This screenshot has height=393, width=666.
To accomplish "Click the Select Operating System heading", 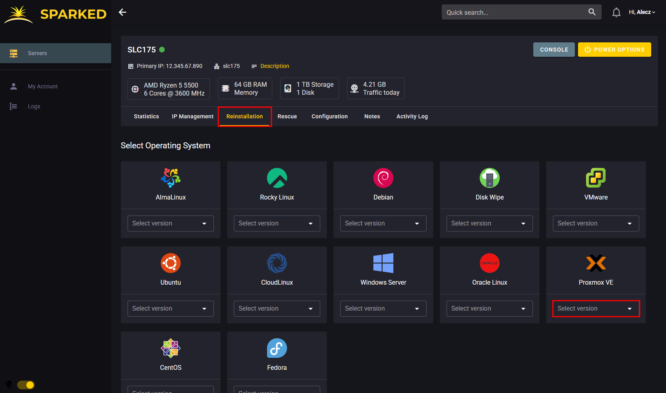I will 166,146.
